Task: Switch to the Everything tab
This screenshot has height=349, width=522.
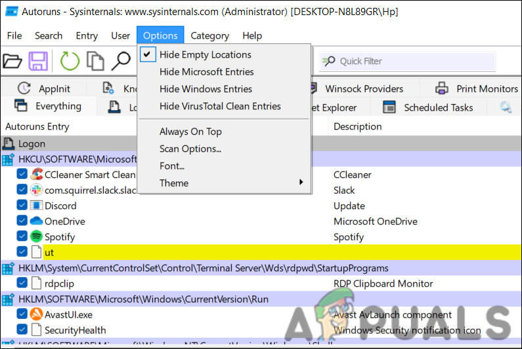Action: click(49, 105)
